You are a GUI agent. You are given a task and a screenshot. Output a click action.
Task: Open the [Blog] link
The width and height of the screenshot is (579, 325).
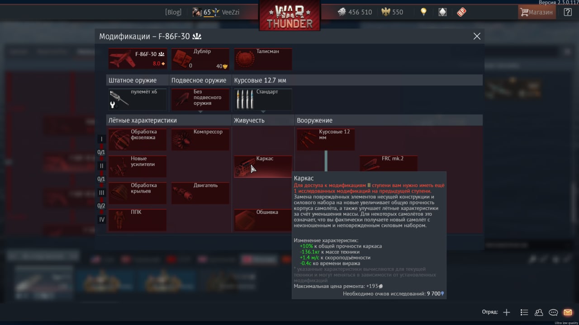click(x=173, y=12)
